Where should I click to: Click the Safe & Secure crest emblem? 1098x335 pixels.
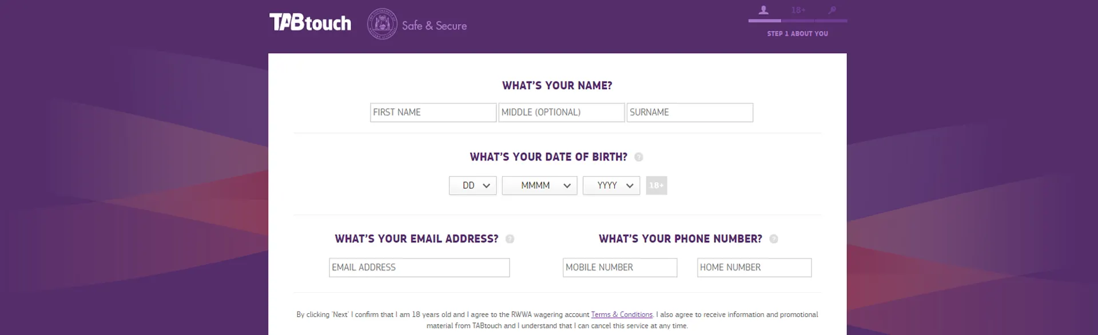coord(382,23)
